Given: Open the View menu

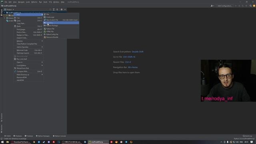Looking at the screenshot, I should [x=15, y=2].
